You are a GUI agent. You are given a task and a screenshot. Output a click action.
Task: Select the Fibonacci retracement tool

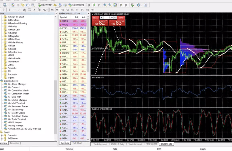tap(29, 10)
